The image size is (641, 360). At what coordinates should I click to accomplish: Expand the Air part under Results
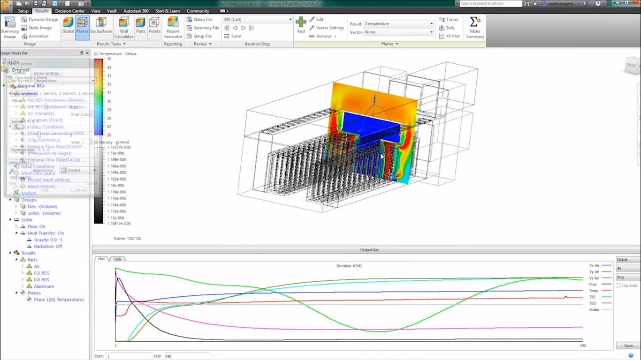click(23, 266)
